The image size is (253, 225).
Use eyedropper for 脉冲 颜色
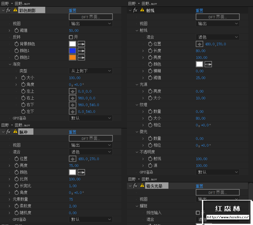coord(81,172)
